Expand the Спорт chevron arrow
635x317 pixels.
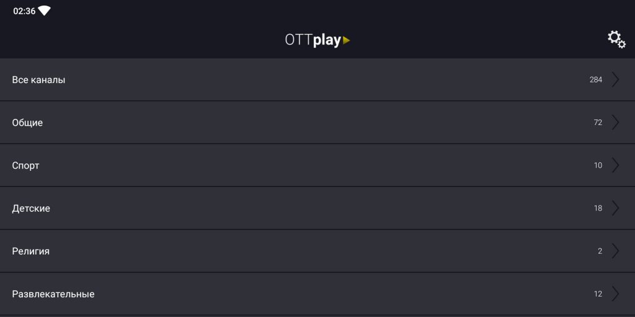616,165
